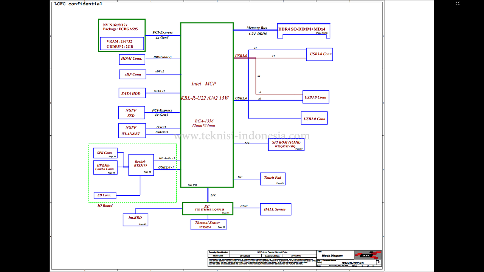The height and width of the screenshot is (272, 484).
Task: Click the 'KBL-R-U22 /U42 15W' text
Action: (x=205, y=98)
